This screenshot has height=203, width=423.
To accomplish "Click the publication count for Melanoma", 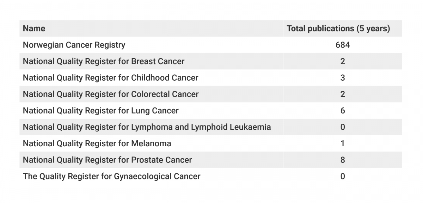I will [343, 143].
